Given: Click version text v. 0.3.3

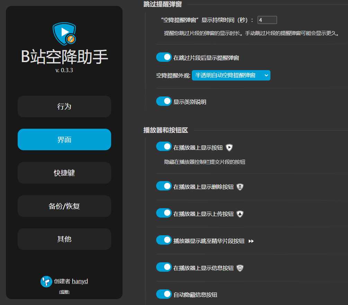Looking at the screenshot, I should coord(64,70).
